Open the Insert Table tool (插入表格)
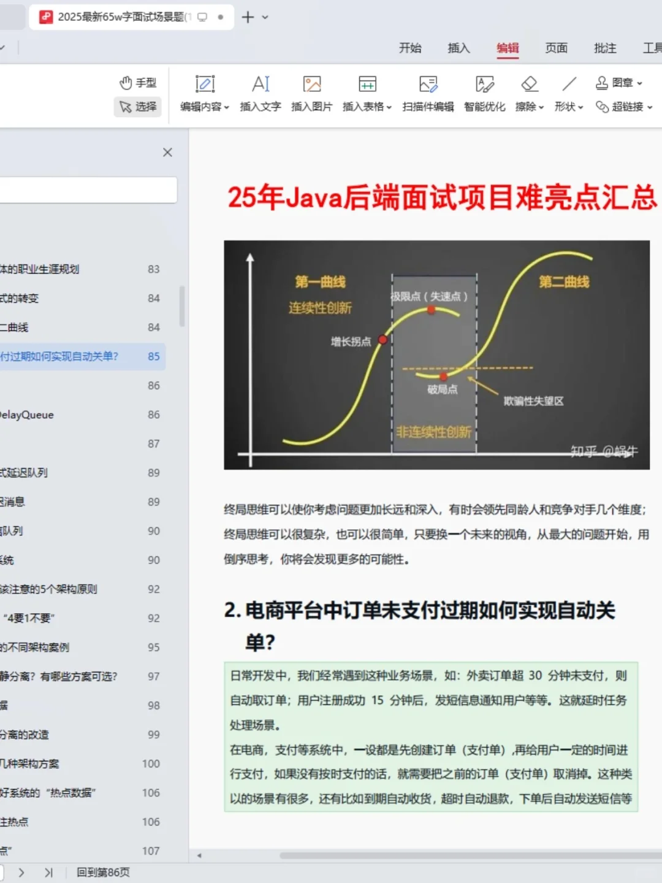The width and height of the screenshot is (662, 883). click(x=367, y=93)
